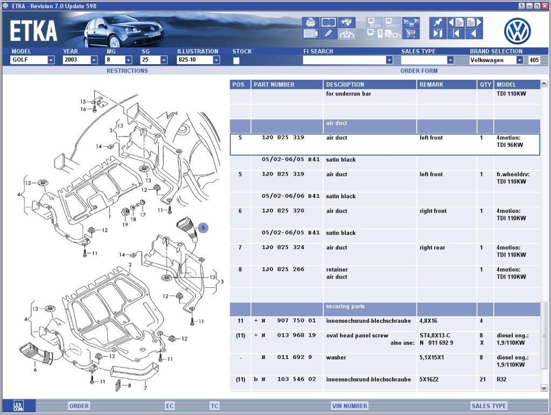Select the washer row N 011 692 9
The image size is (551, 415).
click(385, 361)
